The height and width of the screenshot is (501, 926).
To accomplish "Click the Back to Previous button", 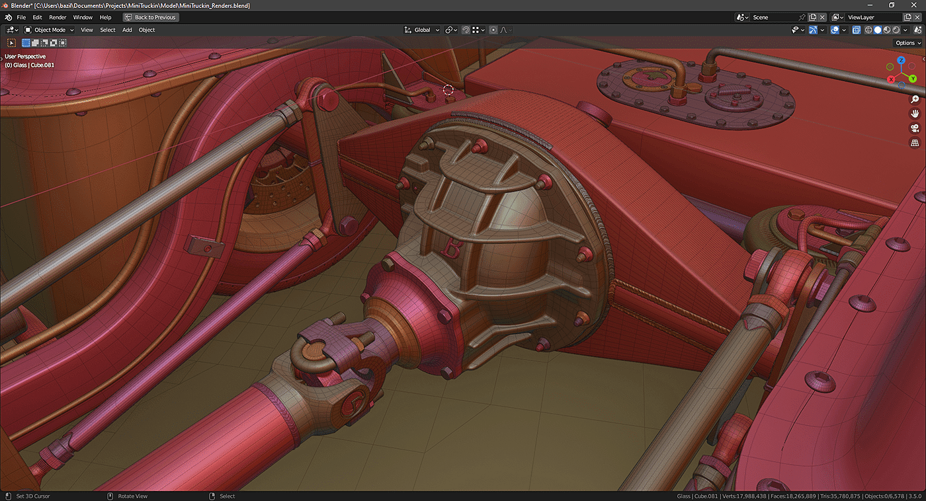I will pos(151,17).
